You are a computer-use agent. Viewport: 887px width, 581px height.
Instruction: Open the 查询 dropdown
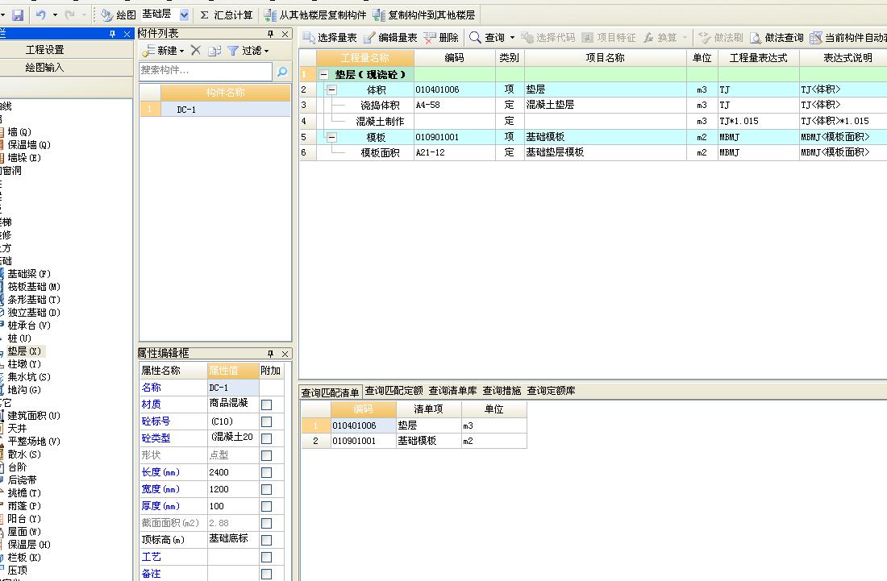[513, 37]
